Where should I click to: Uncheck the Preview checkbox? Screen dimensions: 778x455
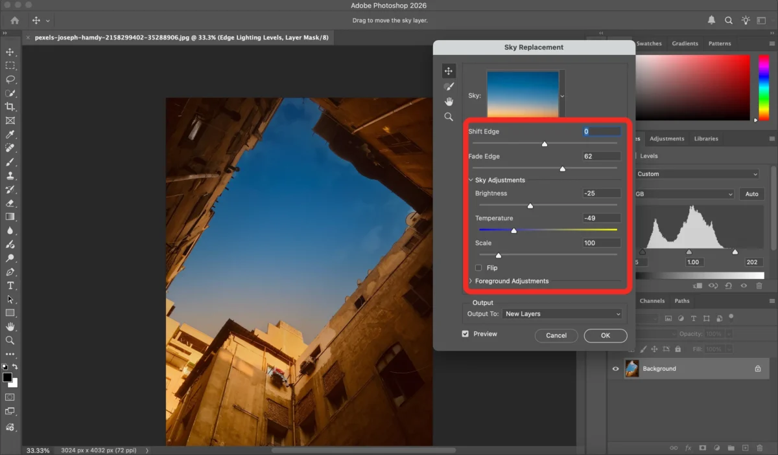pyautogui.click(x=465, y=334)
